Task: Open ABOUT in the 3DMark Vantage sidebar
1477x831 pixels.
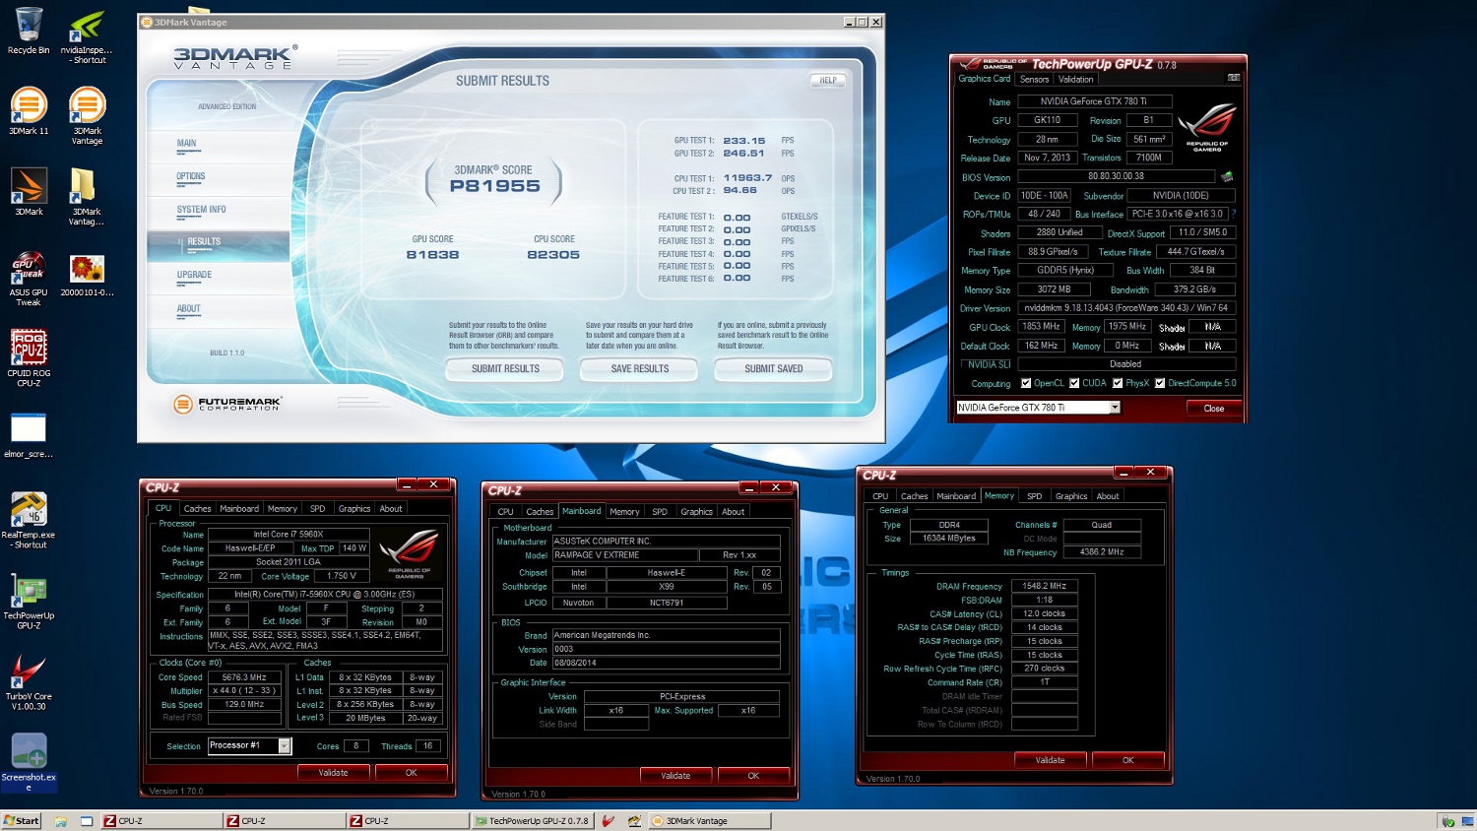Action: coord(189,309)
